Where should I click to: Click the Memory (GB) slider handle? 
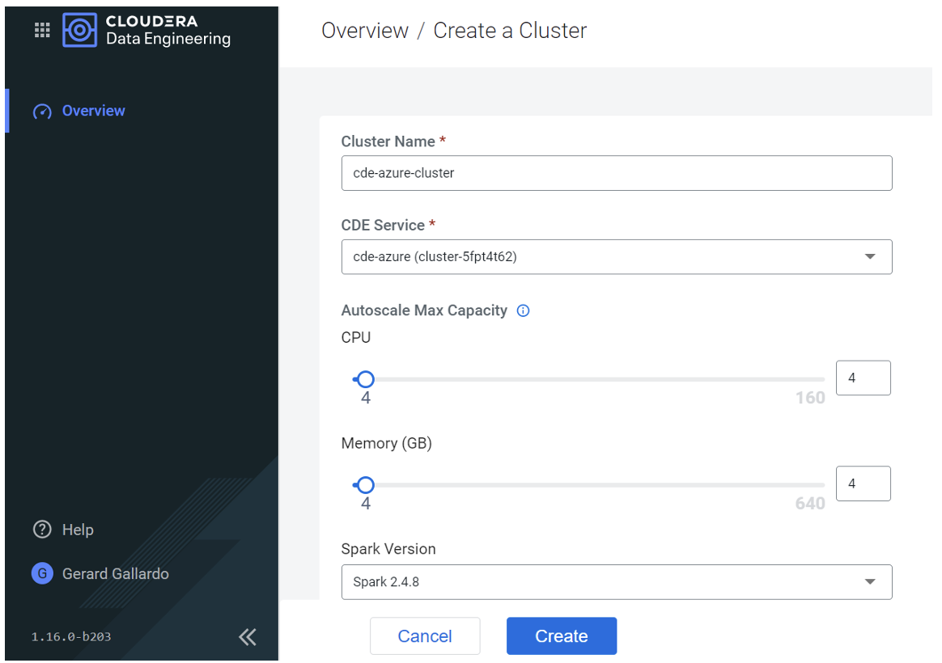365,485
